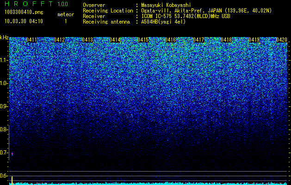
Task: Click the red meteor echo spot near 0.7 kHz
Action: coord(12,154)
